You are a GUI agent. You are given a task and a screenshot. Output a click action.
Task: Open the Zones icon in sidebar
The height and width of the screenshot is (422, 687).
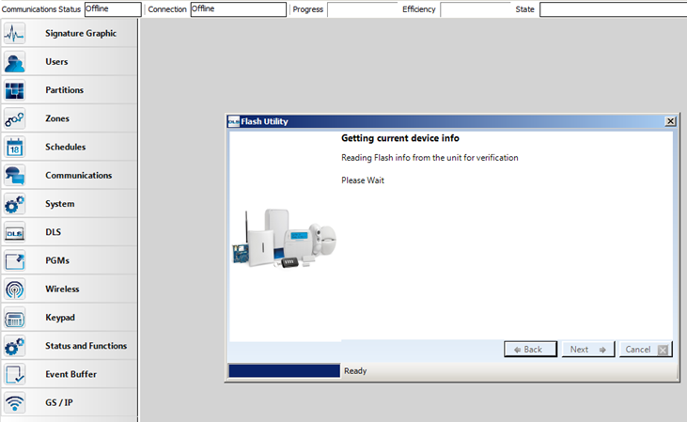[14, 118]
